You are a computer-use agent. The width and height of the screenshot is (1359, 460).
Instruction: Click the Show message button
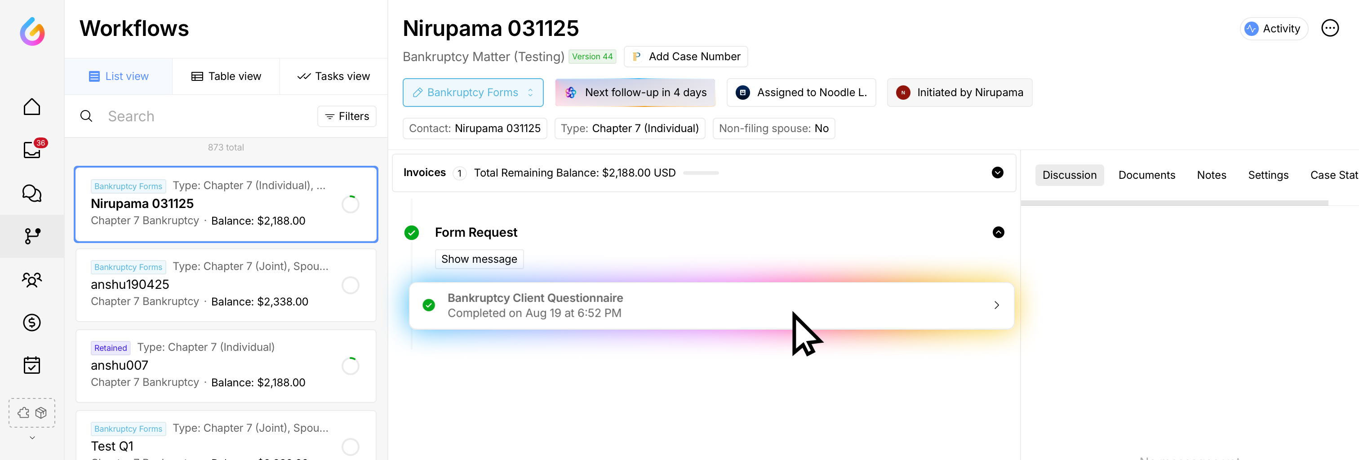(x=479, y=259)
